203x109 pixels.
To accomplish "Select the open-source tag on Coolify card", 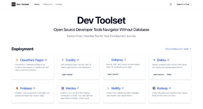I will 67,74.
